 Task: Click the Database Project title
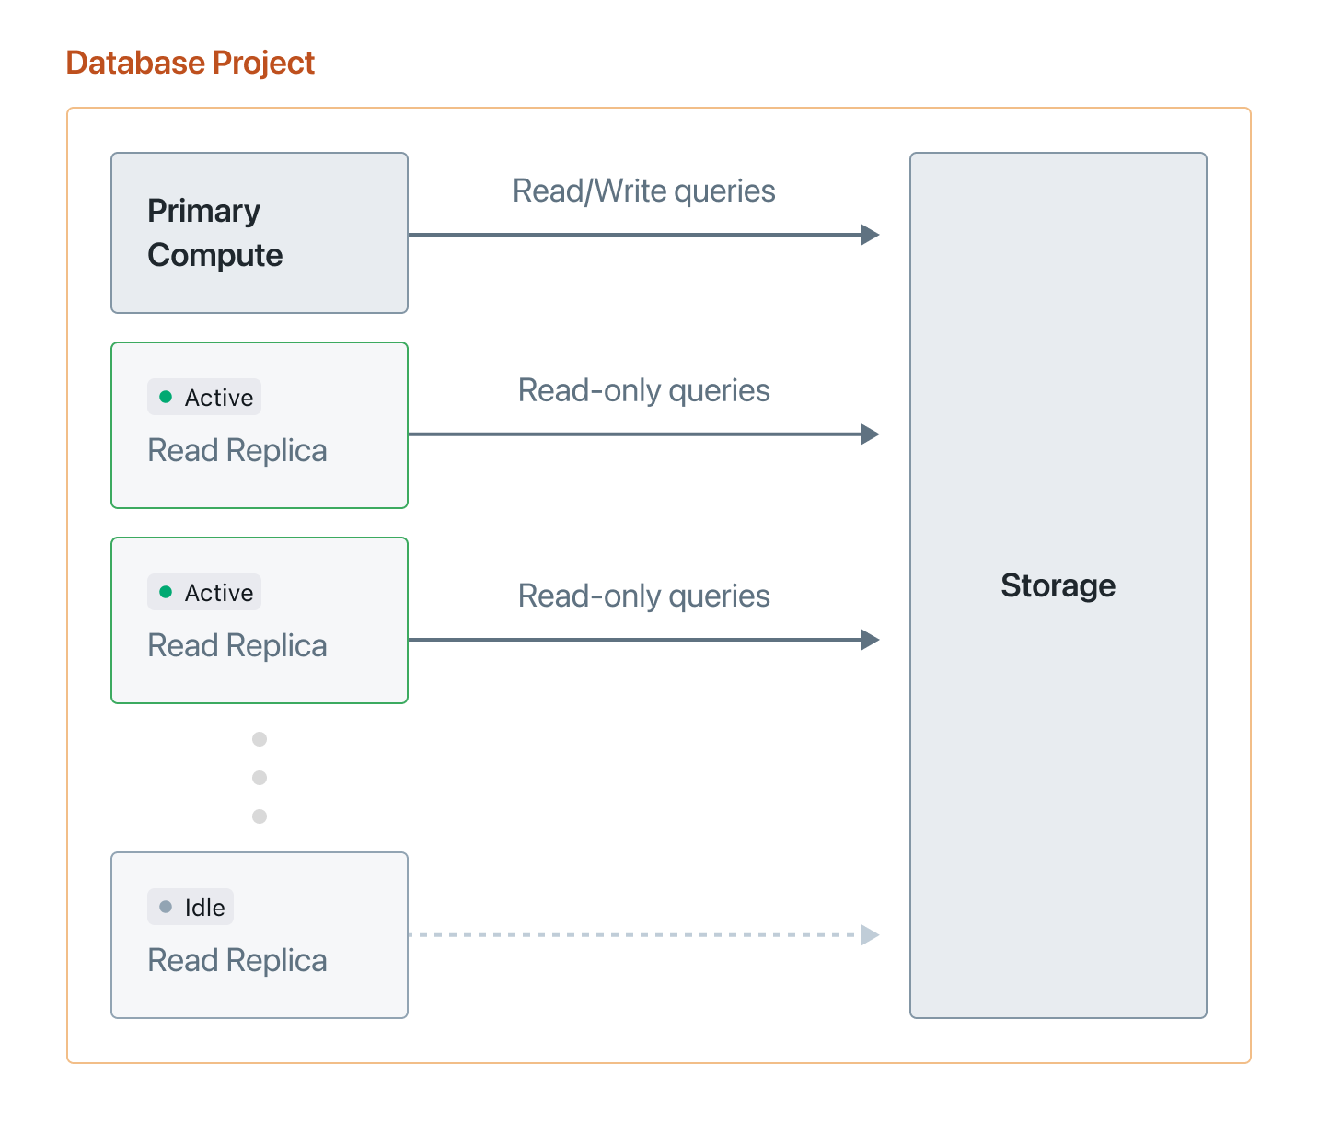tap(191, 63)
